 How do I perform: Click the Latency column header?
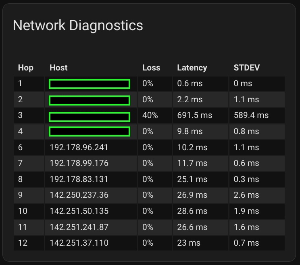(192, 68)
